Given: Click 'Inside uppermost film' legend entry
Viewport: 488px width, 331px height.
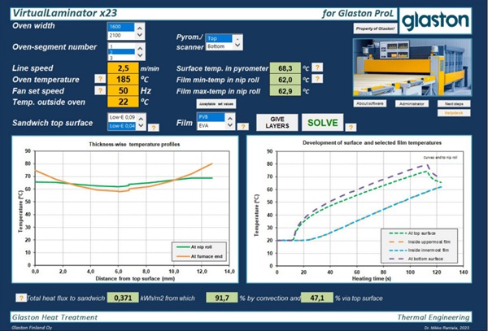Looking at the screenshot, I should (420, 242).
